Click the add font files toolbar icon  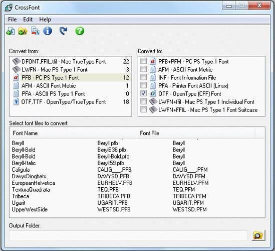pos(11,31)
